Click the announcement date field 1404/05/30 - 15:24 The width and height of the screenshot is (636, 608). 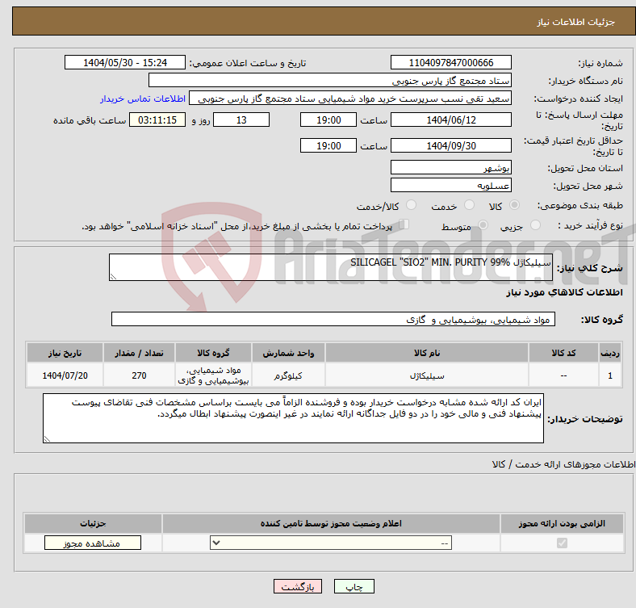pos(125,62)
